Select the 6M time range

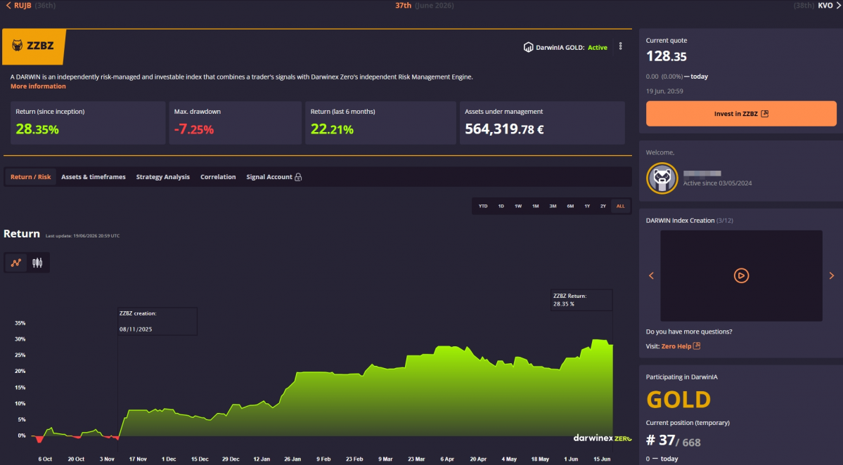[x=570, y=207]
